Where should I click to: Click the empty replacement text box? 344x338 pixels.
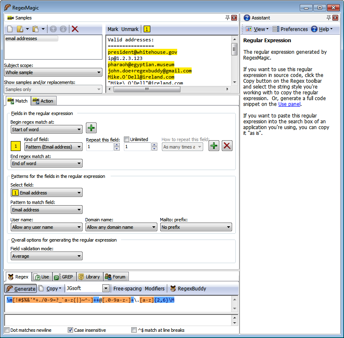118,320
